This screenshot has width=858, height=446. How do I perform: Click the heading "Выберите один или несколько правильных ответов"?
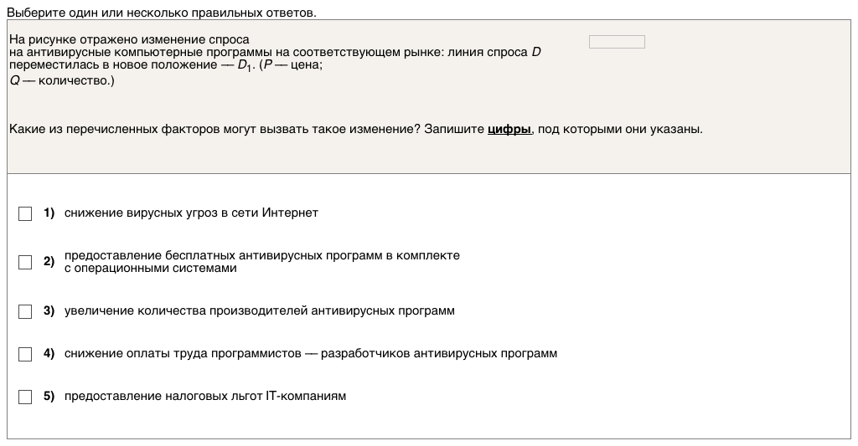tap(162, 13)
